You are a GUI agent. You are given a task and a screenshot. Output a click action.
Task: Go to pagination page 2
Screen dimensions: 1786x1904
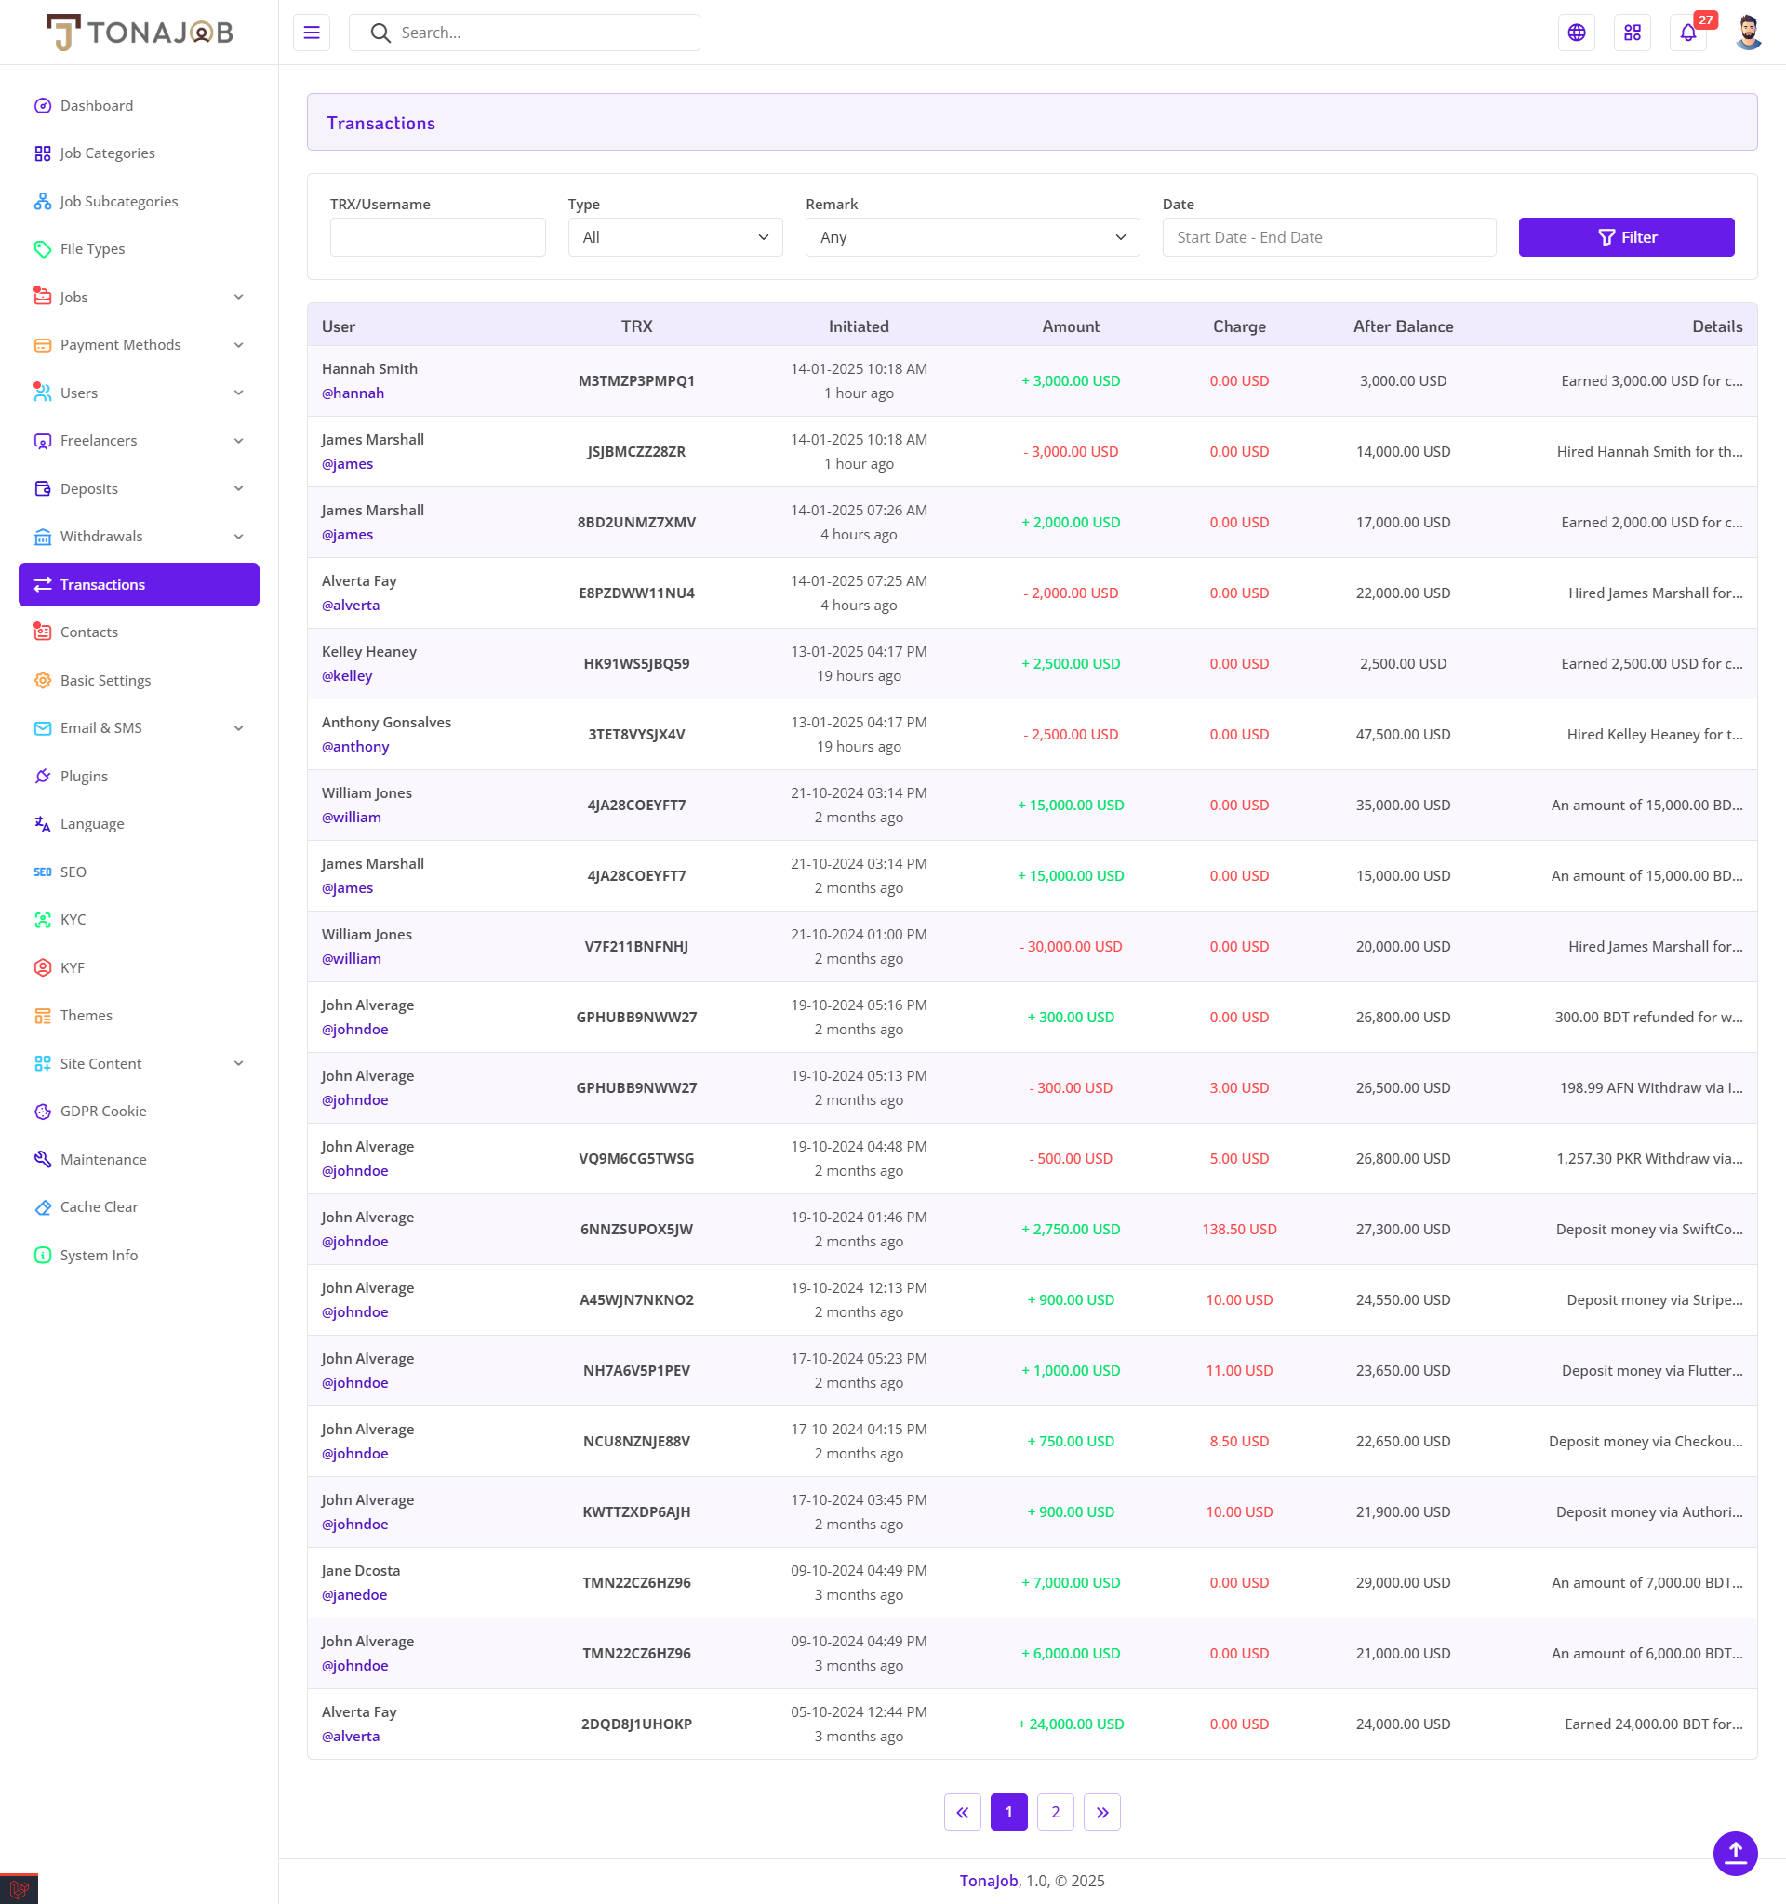click(x=1055, y=1811)
